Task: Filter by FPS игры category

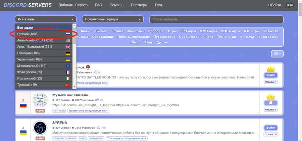Action: [x=188, y=31]
